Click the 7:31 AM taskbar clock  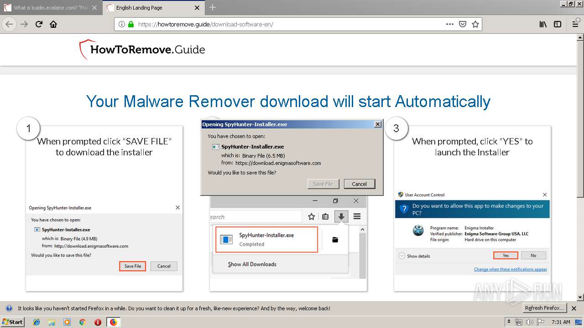[561, 322]
